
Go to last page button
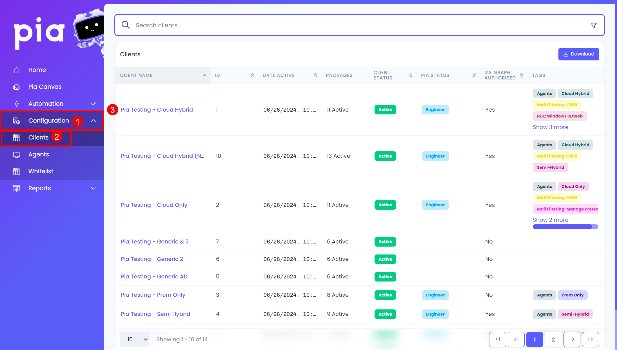tap(591, 339)
